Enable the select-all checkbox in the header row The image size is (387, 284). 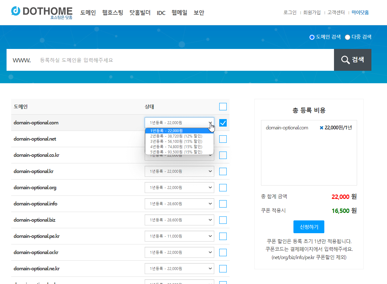click(x=223, y=106)
